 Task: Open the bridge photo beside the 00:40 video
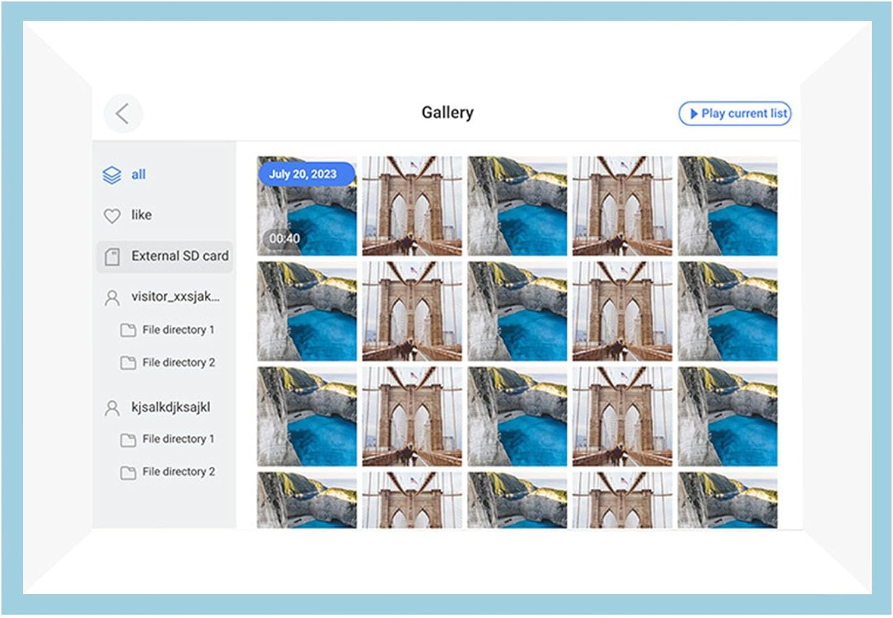click(412, 206)
